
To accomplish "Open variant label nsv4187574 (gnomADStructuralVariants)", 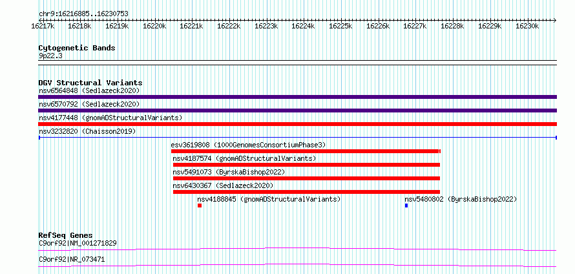I will point(244,158).
